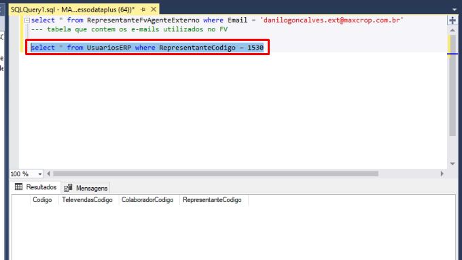The image size is (462, 260).
Task: Switch to the Mensagens tab
Action: click(86, 188)
